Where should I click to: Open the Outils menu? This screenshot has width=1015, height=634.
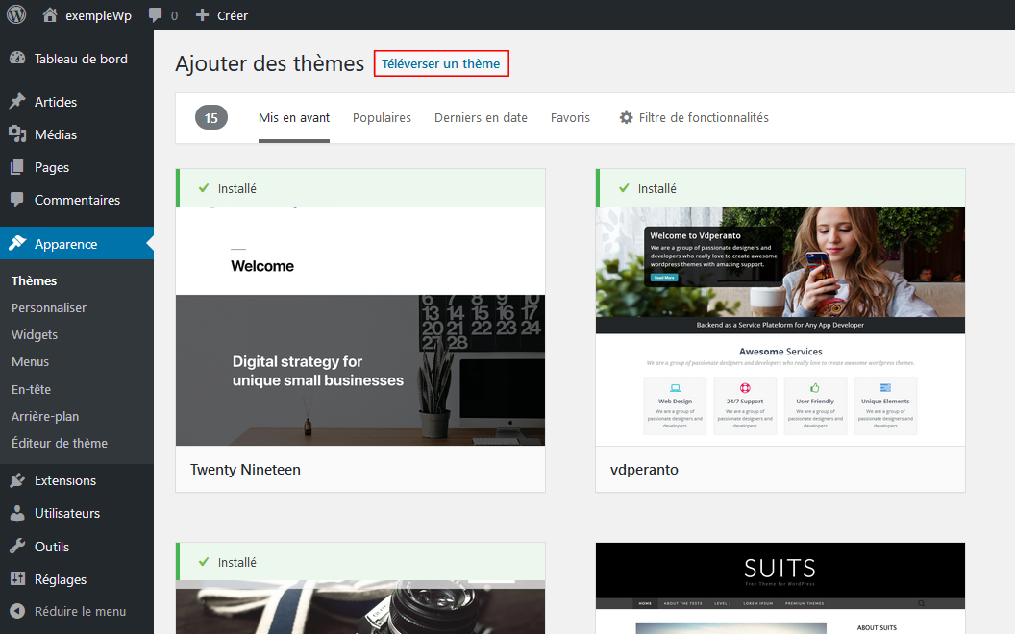52,547
